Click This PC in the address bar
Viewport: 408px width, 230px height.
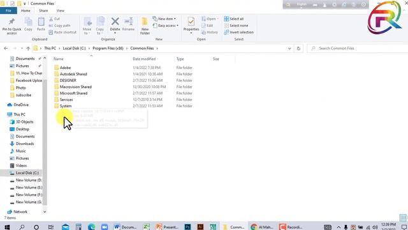pyautogui.click(x=50, y=49)
